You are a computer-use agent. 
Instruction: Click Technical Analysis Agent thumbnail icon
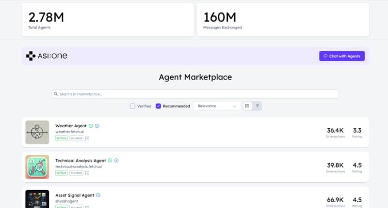coord(37,167)
